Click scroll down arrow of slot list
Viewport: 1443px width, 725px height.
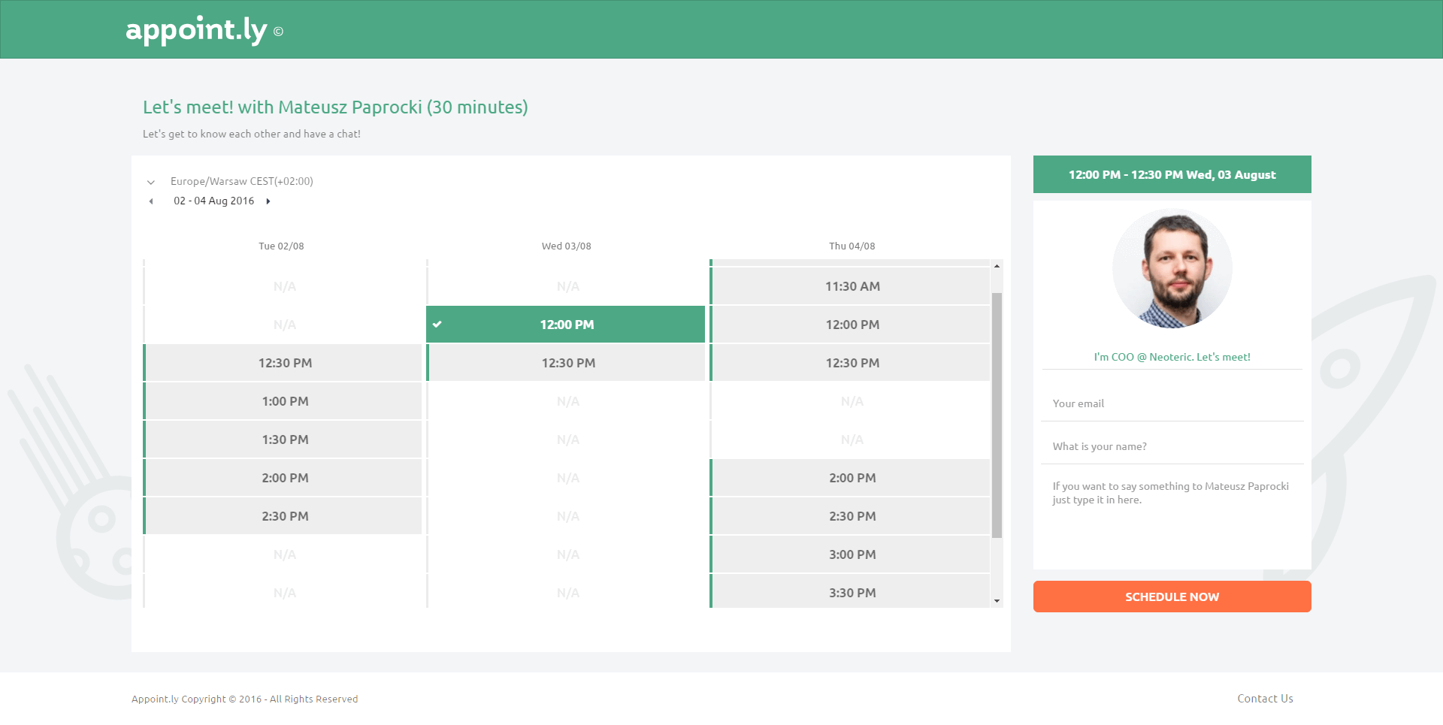click(997, 601)
